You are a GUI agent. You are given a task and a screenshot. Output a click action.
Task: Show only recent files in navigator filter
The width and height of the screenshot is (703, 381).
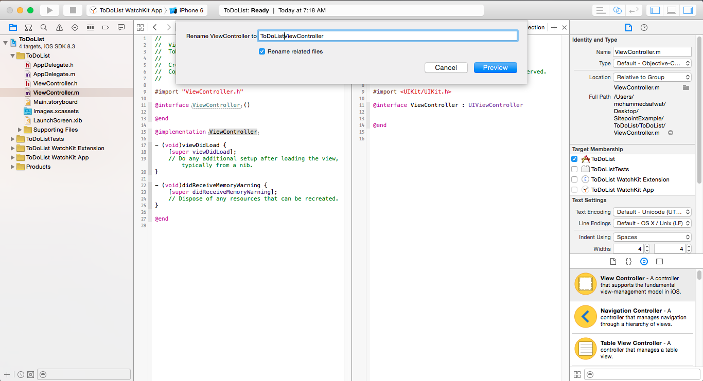click(21, 374)
